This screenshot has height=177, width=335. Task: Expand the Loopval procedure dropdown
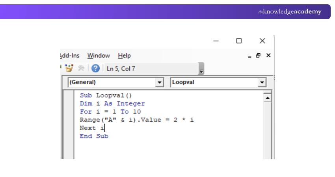pyautogui.click(x=262, y=82)
